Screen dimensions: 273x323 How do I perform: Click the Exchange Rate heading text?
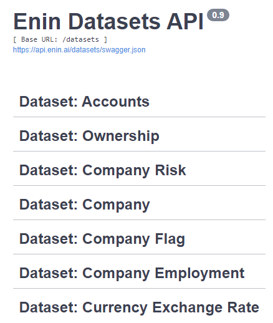tap(206, 307)
